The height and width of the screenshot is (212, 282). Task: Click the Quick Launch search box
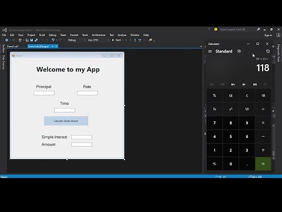(237, 29)
